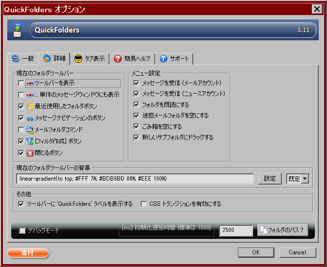
Task: Click the red X icon for 閉じるボタン
Action: pos(30,153)
